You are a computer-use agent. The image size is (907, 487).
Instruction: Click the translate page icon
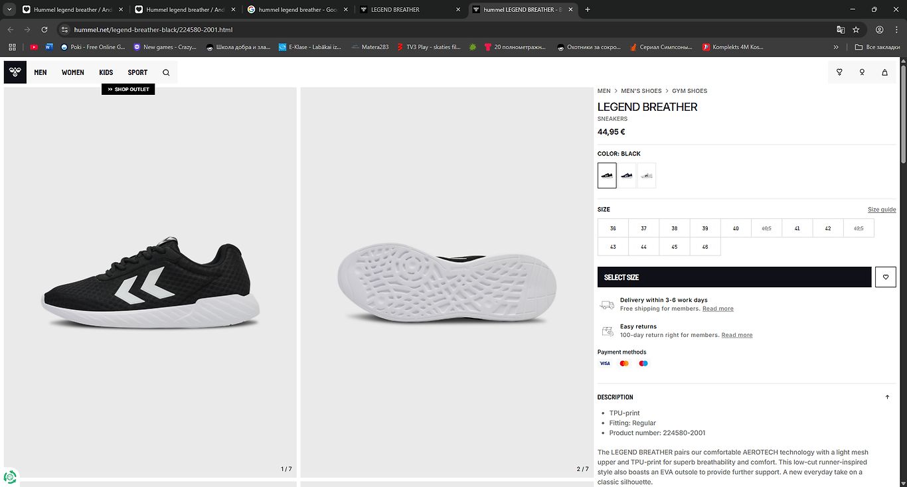[841, 30]
